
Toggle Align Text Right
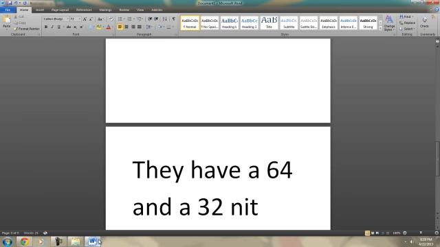133,27
